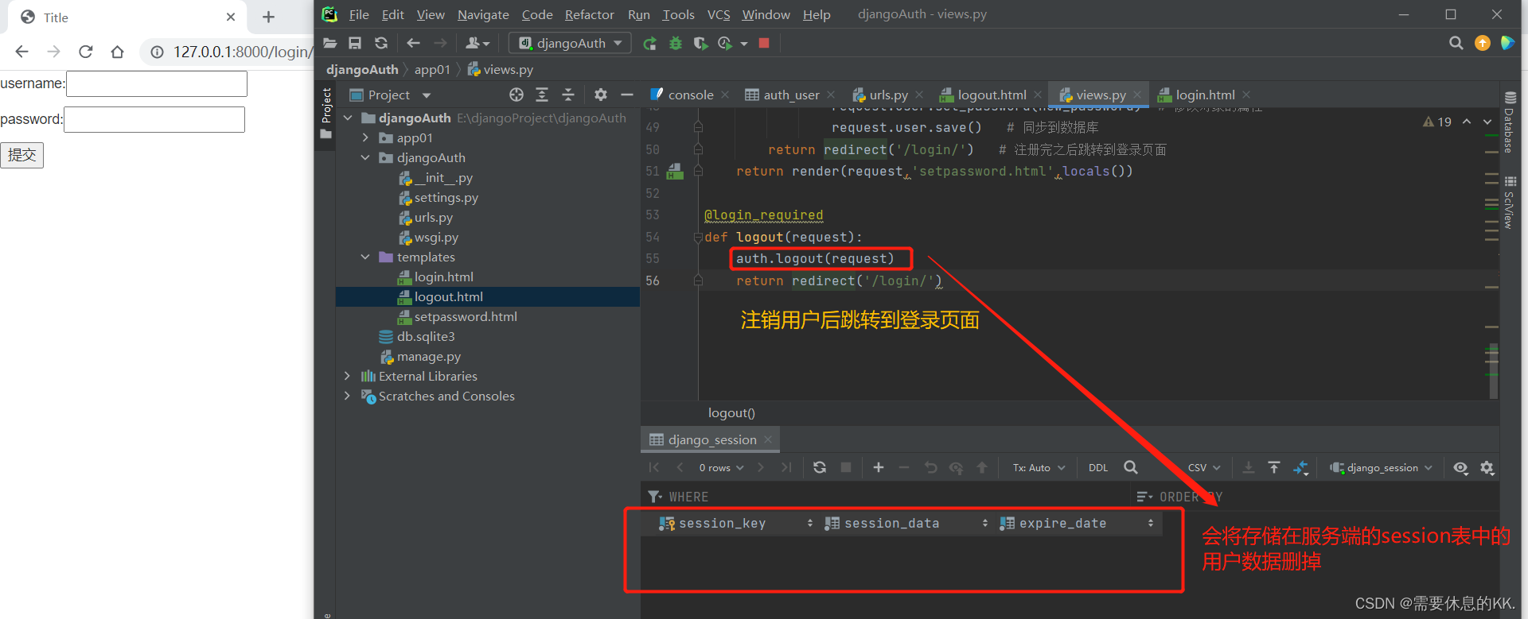Open the djangoAuth run configuration dropdown
This screenshot has height=619, width=1528.
click(x=570, y=43)
